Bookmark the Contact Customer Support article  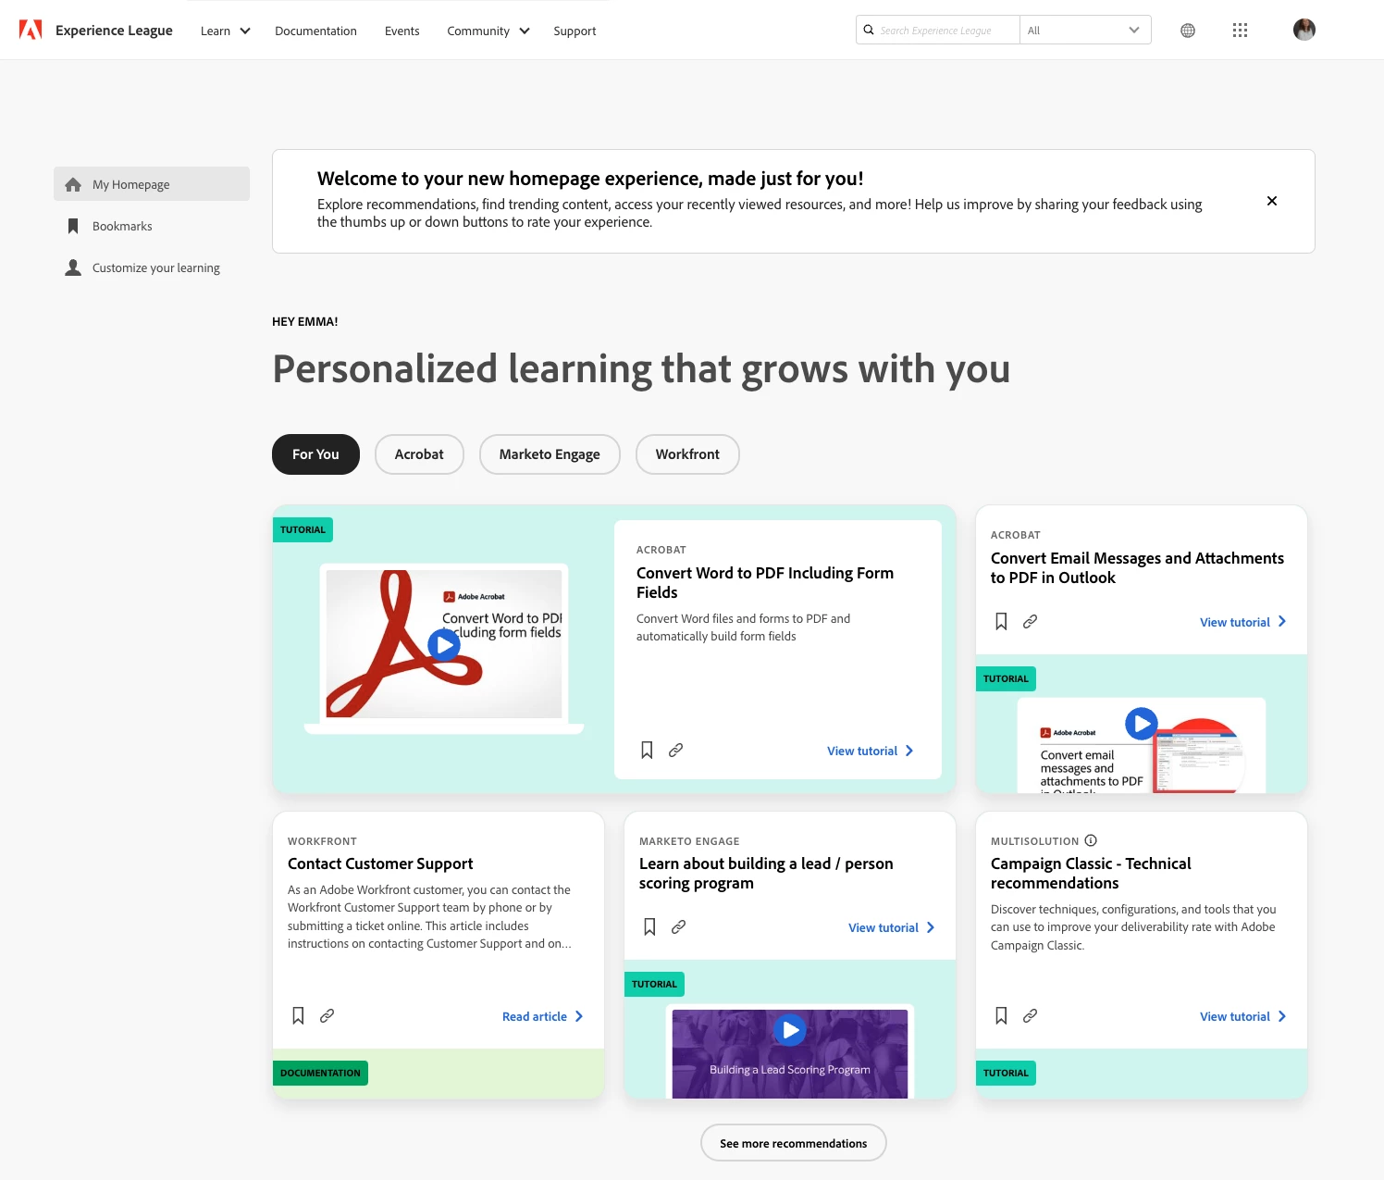(x=298, y=1016)
